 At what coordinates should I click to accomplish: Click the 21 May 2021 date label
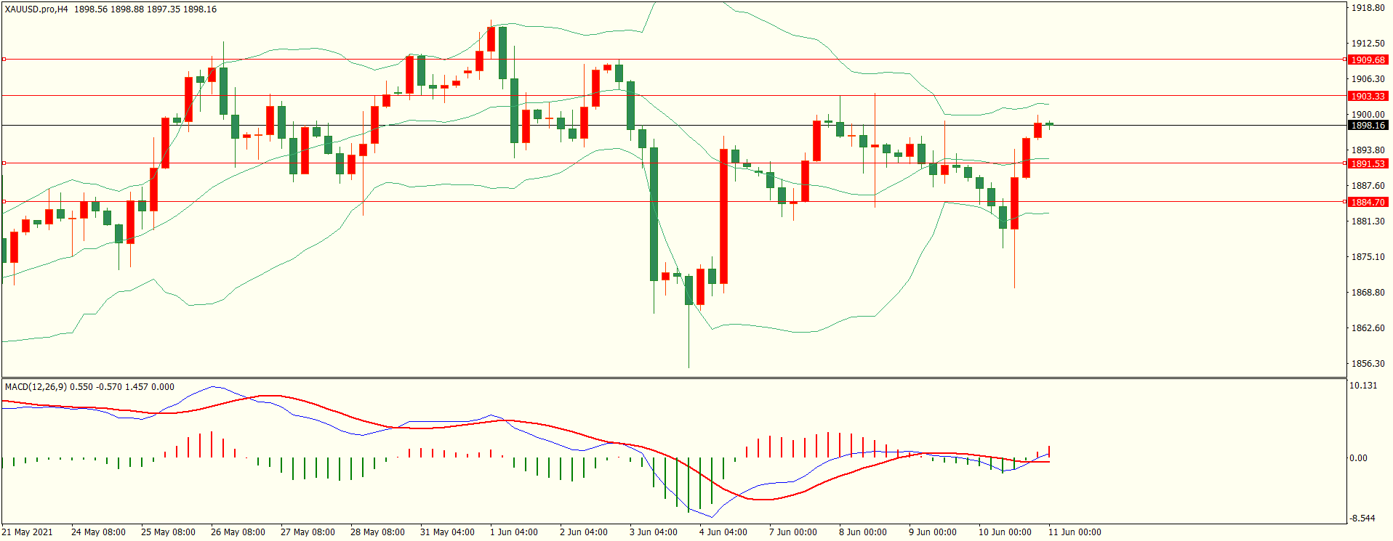(27, 532)
